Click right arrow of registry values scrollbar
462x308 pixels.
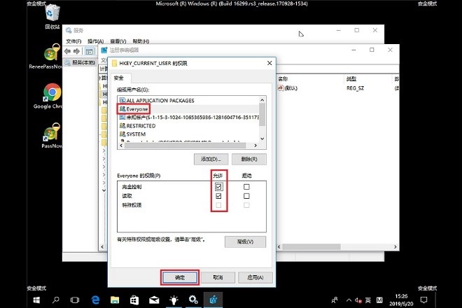coord(395,246)
